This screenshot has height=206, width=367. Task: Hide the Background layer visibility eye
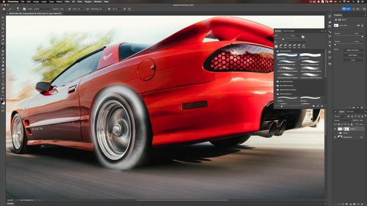pos(335,137)
